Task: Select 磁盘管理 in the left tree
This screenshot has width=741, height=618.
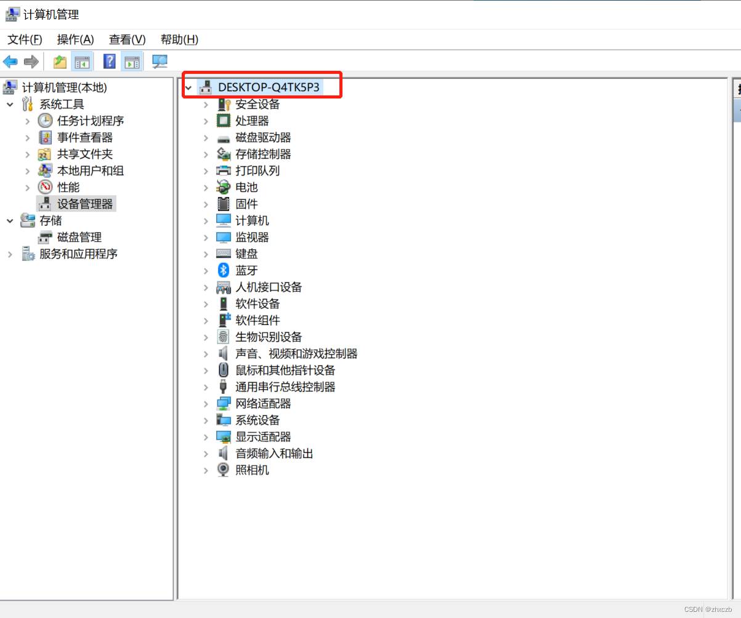Action: 79,237
